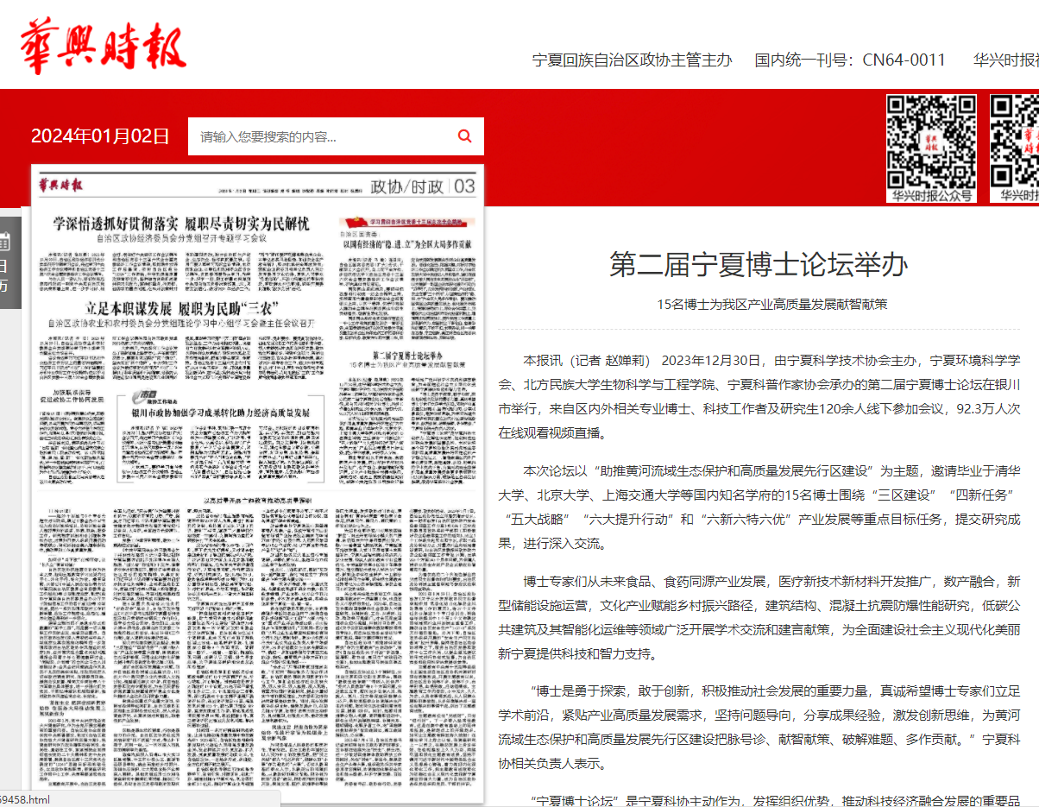1039x807 pixels.
Task: Click small 华兴时报 masthead on newspaper page
Action: [x=60, y=185]
